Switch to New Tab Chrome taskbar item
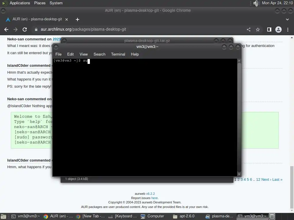Screen dimensions: 294x220 [90, 217]
